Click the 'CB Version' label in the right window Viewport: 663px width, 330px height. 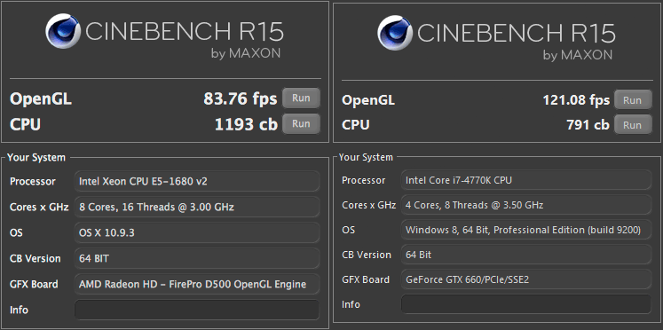(367, 255)
